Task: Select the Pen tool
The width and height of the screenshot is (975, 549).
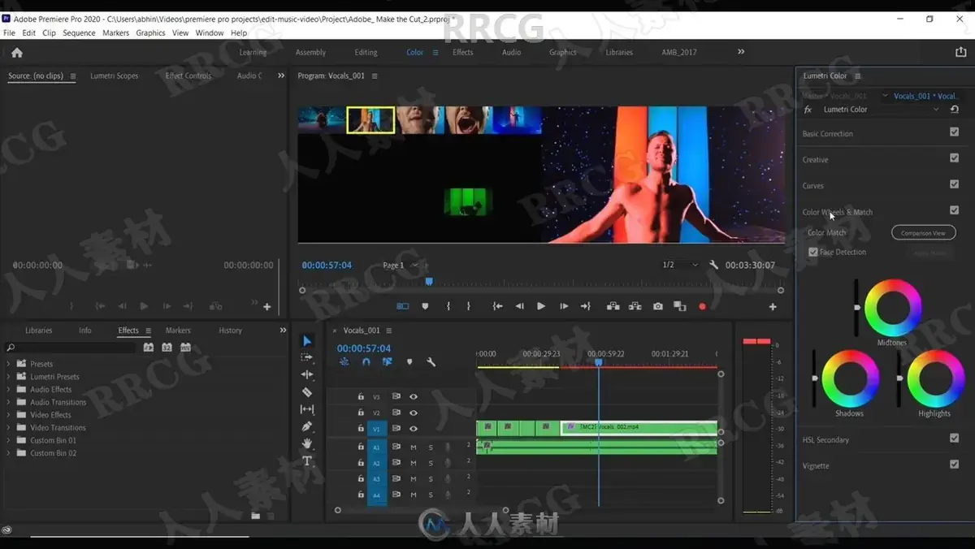Action: 307,426
